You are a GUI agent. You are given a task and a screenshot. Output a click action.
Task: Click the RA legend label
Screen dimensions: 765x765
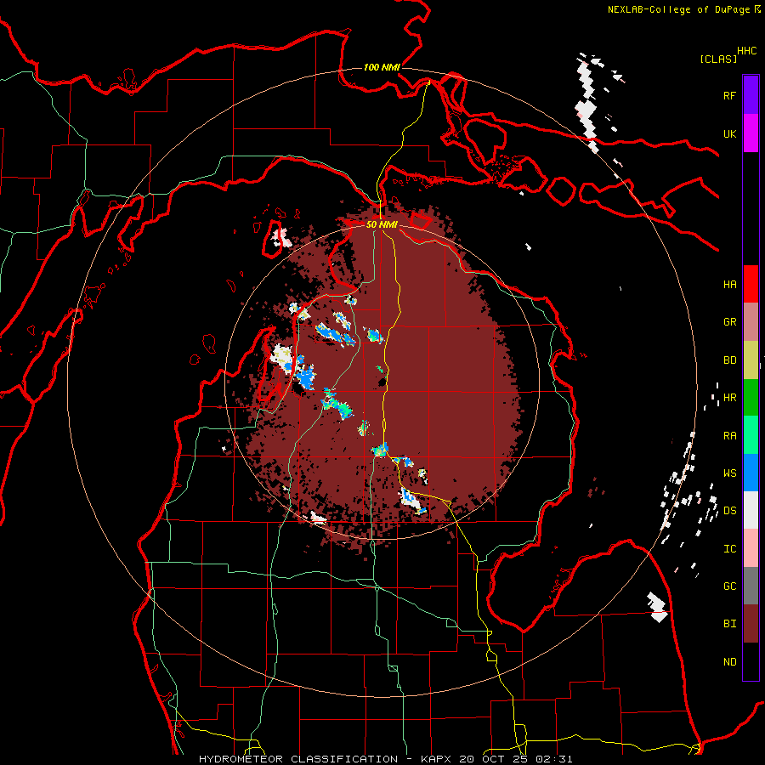pyautogui.click(x=729, y=436)
